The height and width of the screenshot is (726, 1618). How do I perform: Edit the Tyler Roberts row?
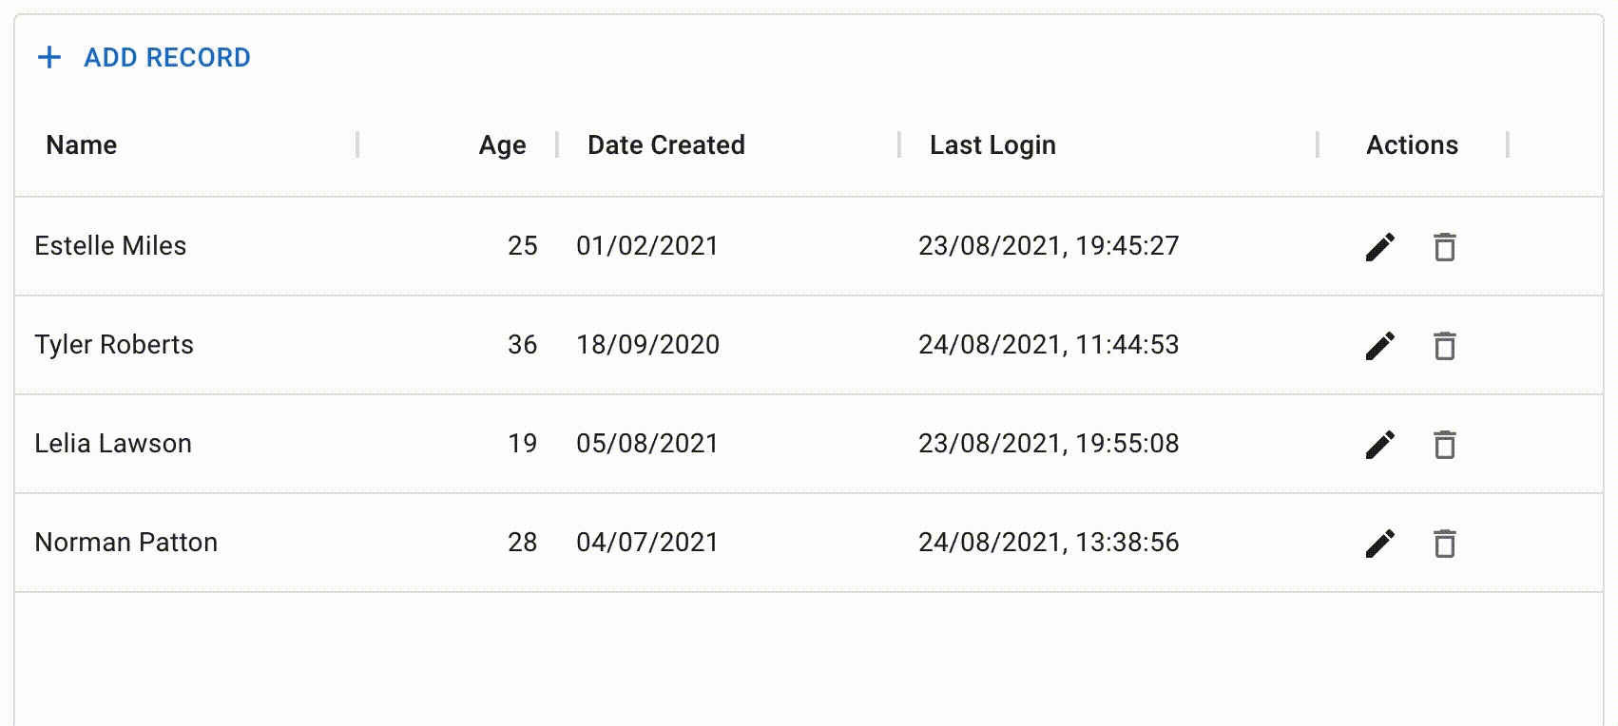click(x=1380, y=346)
